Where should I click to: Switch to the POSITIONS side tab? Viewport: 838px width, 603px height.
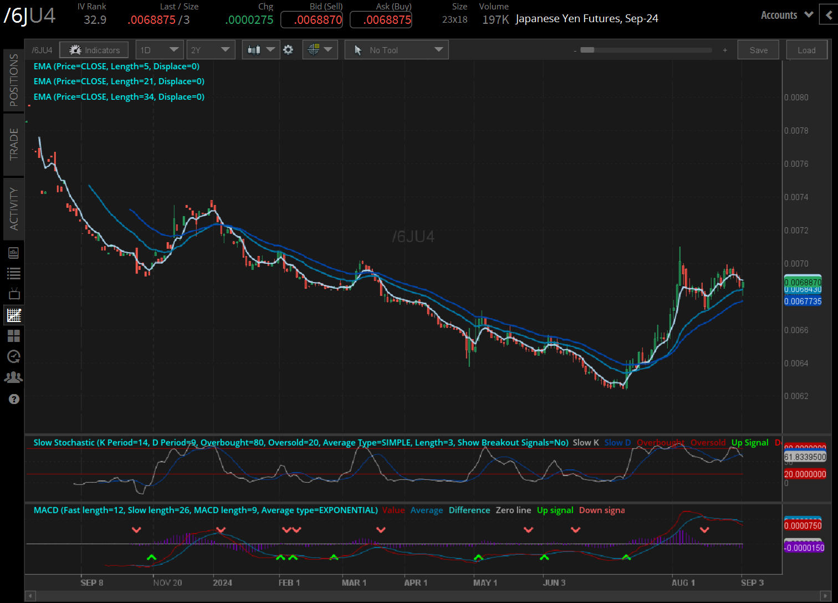(14, 80)
